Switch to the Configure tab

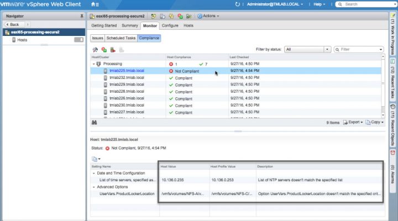(170, 25)
